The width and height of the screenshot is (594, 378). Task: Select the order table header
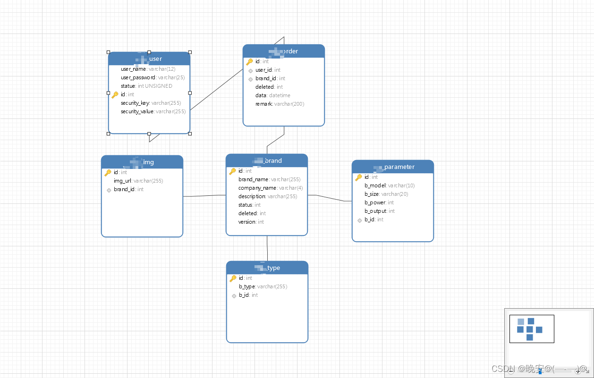pos(284,51)
